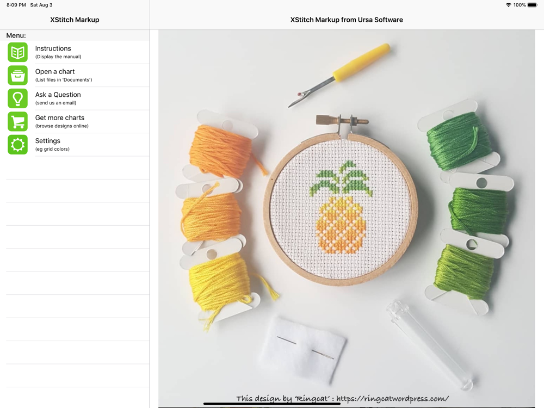The width and height of the screenshot is (544, 408).
Task: Select the Instructions menu entry
Action: point(78,52)
